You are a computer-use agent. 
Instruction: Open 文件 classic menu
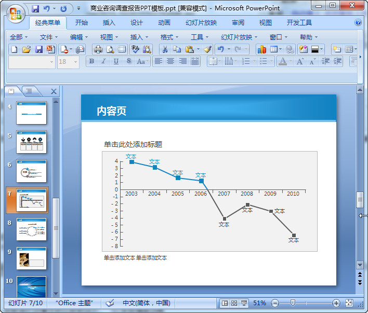tap(48, 37)
